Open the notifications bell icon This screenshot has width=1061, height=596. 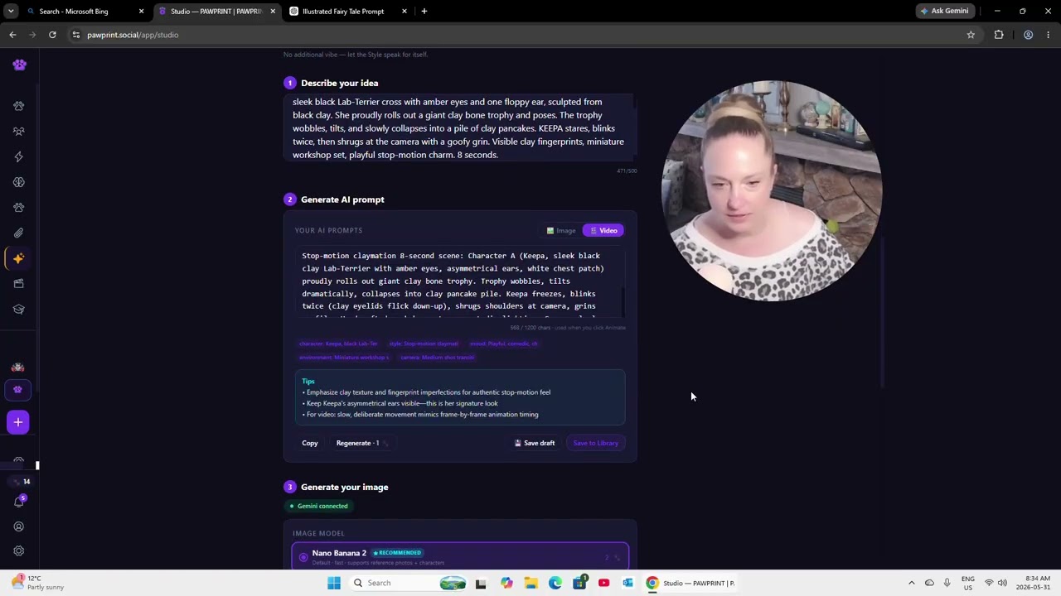pos(18,502)
